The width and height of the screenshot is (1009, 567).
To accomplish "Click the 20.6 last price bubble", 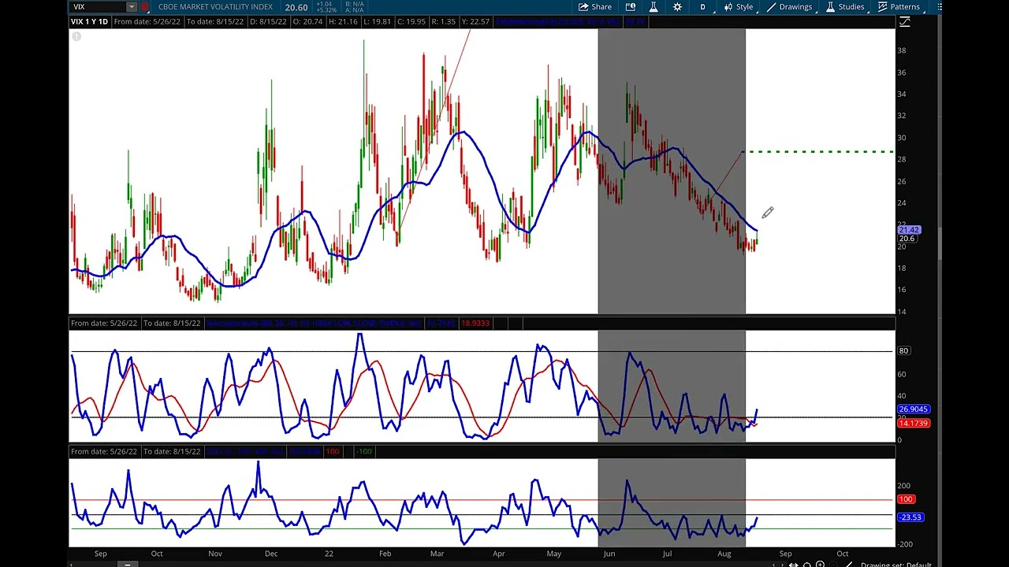I will pyautogui.click(x=907, y=239).
